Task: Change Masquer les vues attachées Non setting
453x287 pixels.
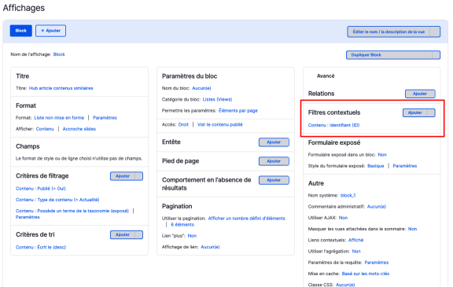Action: 413,229
